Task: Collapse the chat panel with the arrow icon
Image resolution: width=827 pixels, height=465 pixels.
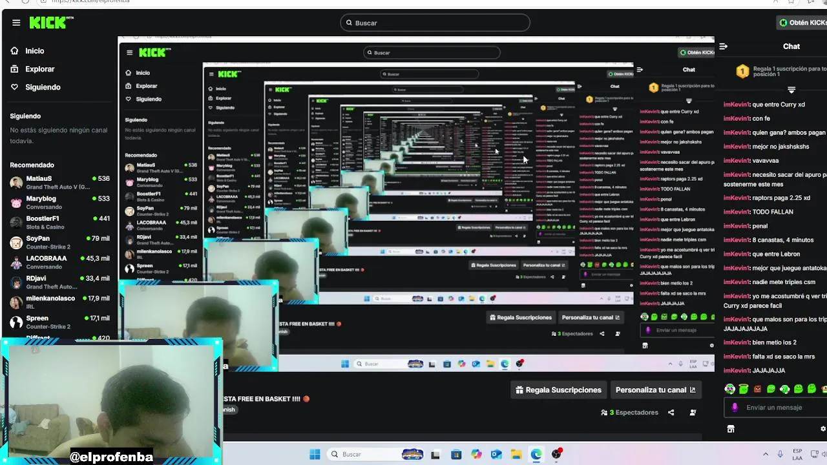Action: [x=724, y=46]
